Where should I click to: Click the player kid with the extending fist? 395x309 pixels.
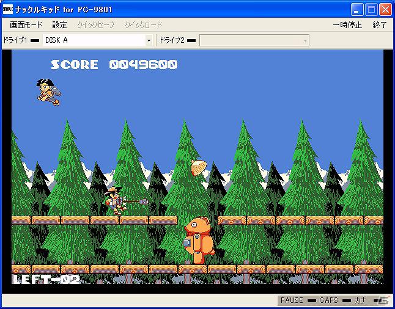126,200
